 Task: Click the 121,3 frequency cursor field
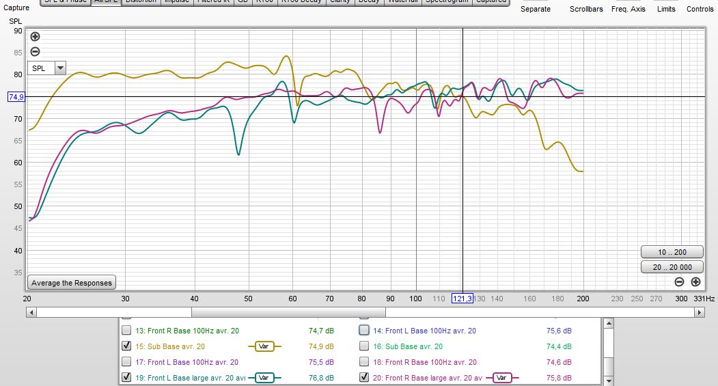click(x=462, y=299)
